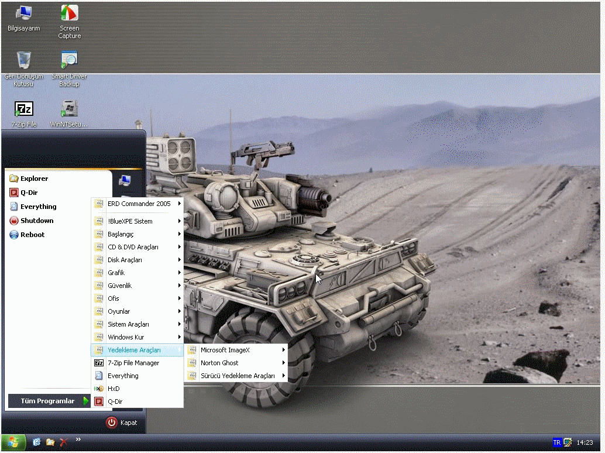Viewport: 605px width, 453px height.
Task: Open !BlueXPE Sistem program group
Action: [x=137, y=221]
